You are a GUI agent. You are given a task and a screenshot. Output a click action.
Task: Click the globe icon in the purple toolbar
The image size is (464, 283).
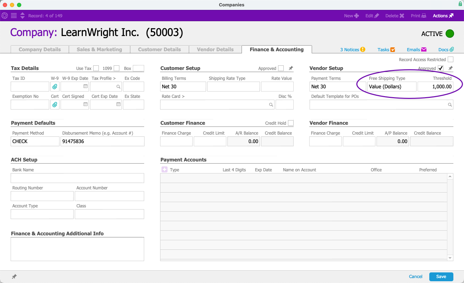click(x=5, y=16)
